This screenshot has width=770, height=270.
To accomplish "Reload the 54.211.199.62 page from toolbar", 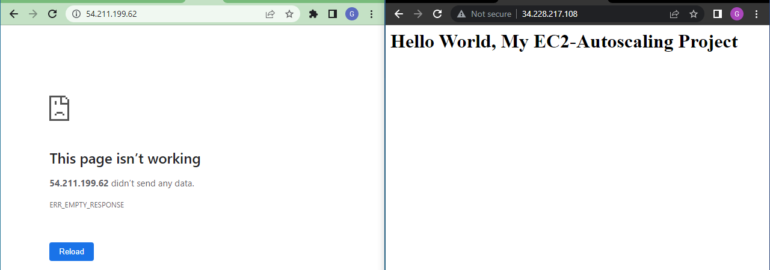I will (52, 14).
